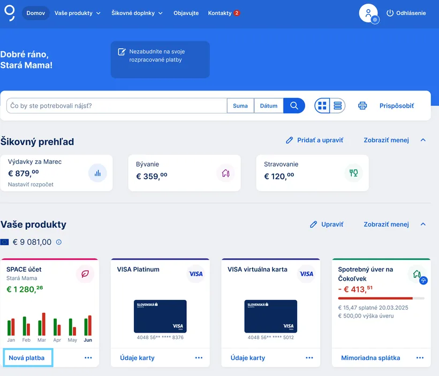Screen dimensions: 439x376
Task: Click the leaf icon on SPACE účet
Action: click(x=85, y=274)
